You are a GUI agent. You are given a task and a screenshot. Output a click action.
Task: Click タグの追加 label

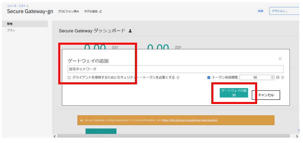(x=91, y=11)
